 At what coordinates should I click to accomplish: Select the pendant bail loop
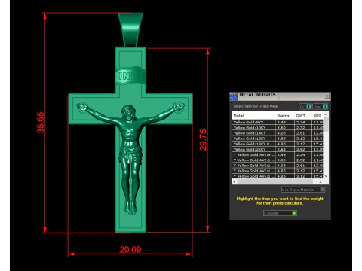(130, 29)
